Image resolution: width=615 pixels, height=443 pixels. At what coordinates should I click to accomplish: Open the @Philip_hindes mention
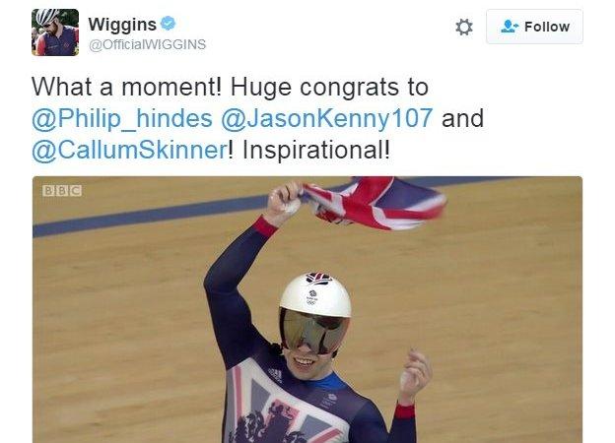[122, 119]
